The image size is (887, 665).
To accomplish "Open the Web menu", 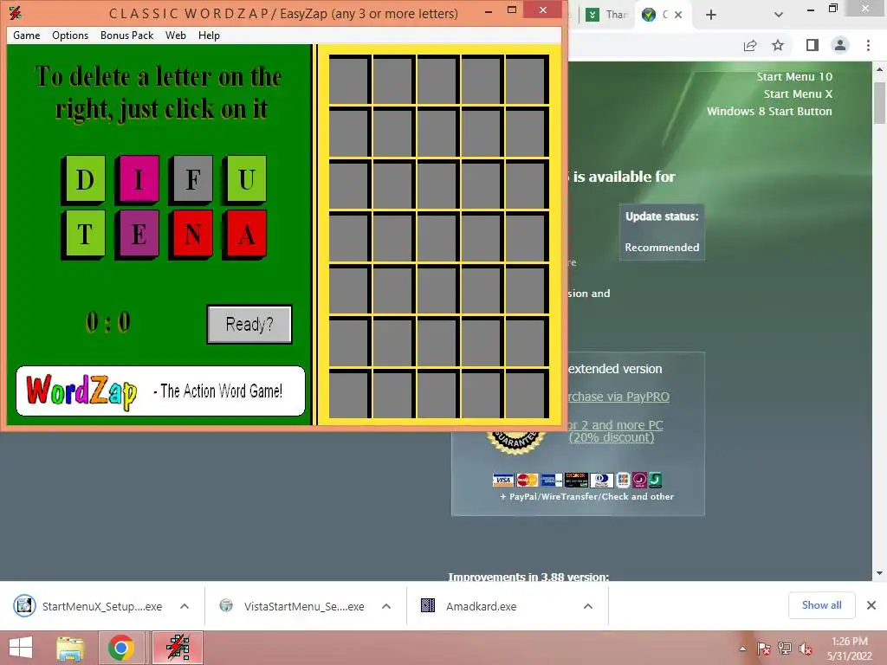I will (175, 35).
